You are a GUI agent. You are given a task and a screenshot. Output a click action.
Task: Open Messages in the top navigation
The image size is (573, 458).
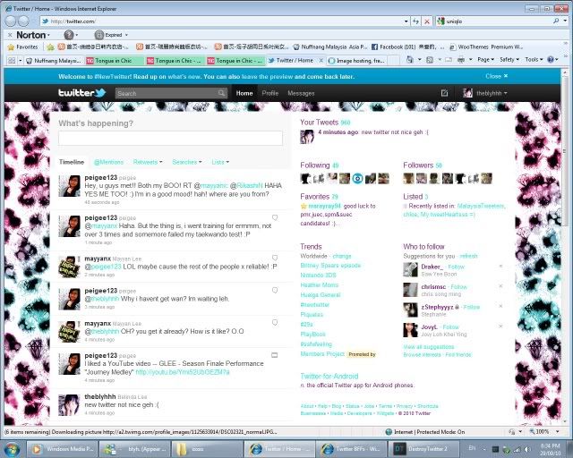301,93
